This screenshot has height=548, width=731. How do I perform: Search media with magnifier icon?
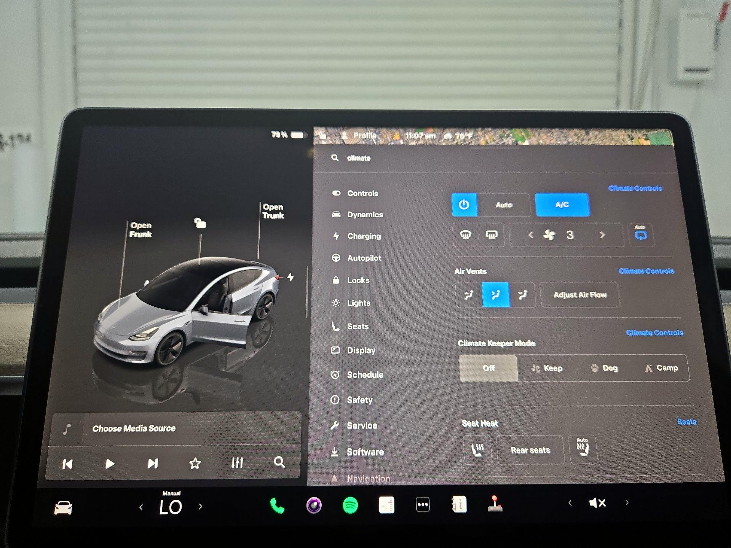[279, 462]
